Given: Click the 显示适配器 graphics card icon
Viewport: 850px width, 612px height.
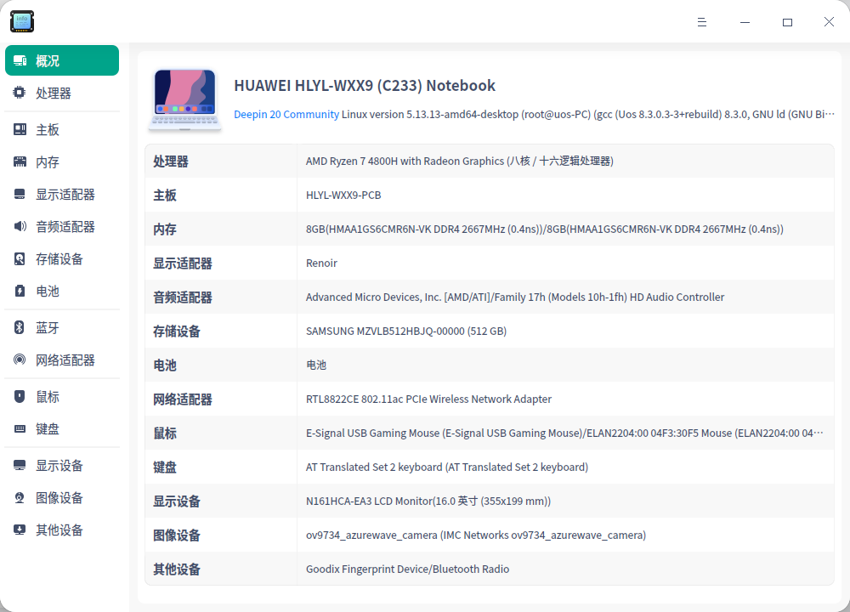Looking at the screenshot, I should 20,194.
